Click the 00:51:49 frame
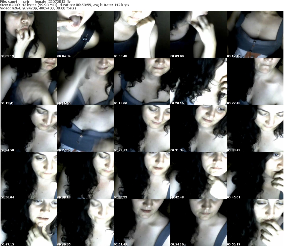Screen dimensions: 284x246 [x=142, y=222]
